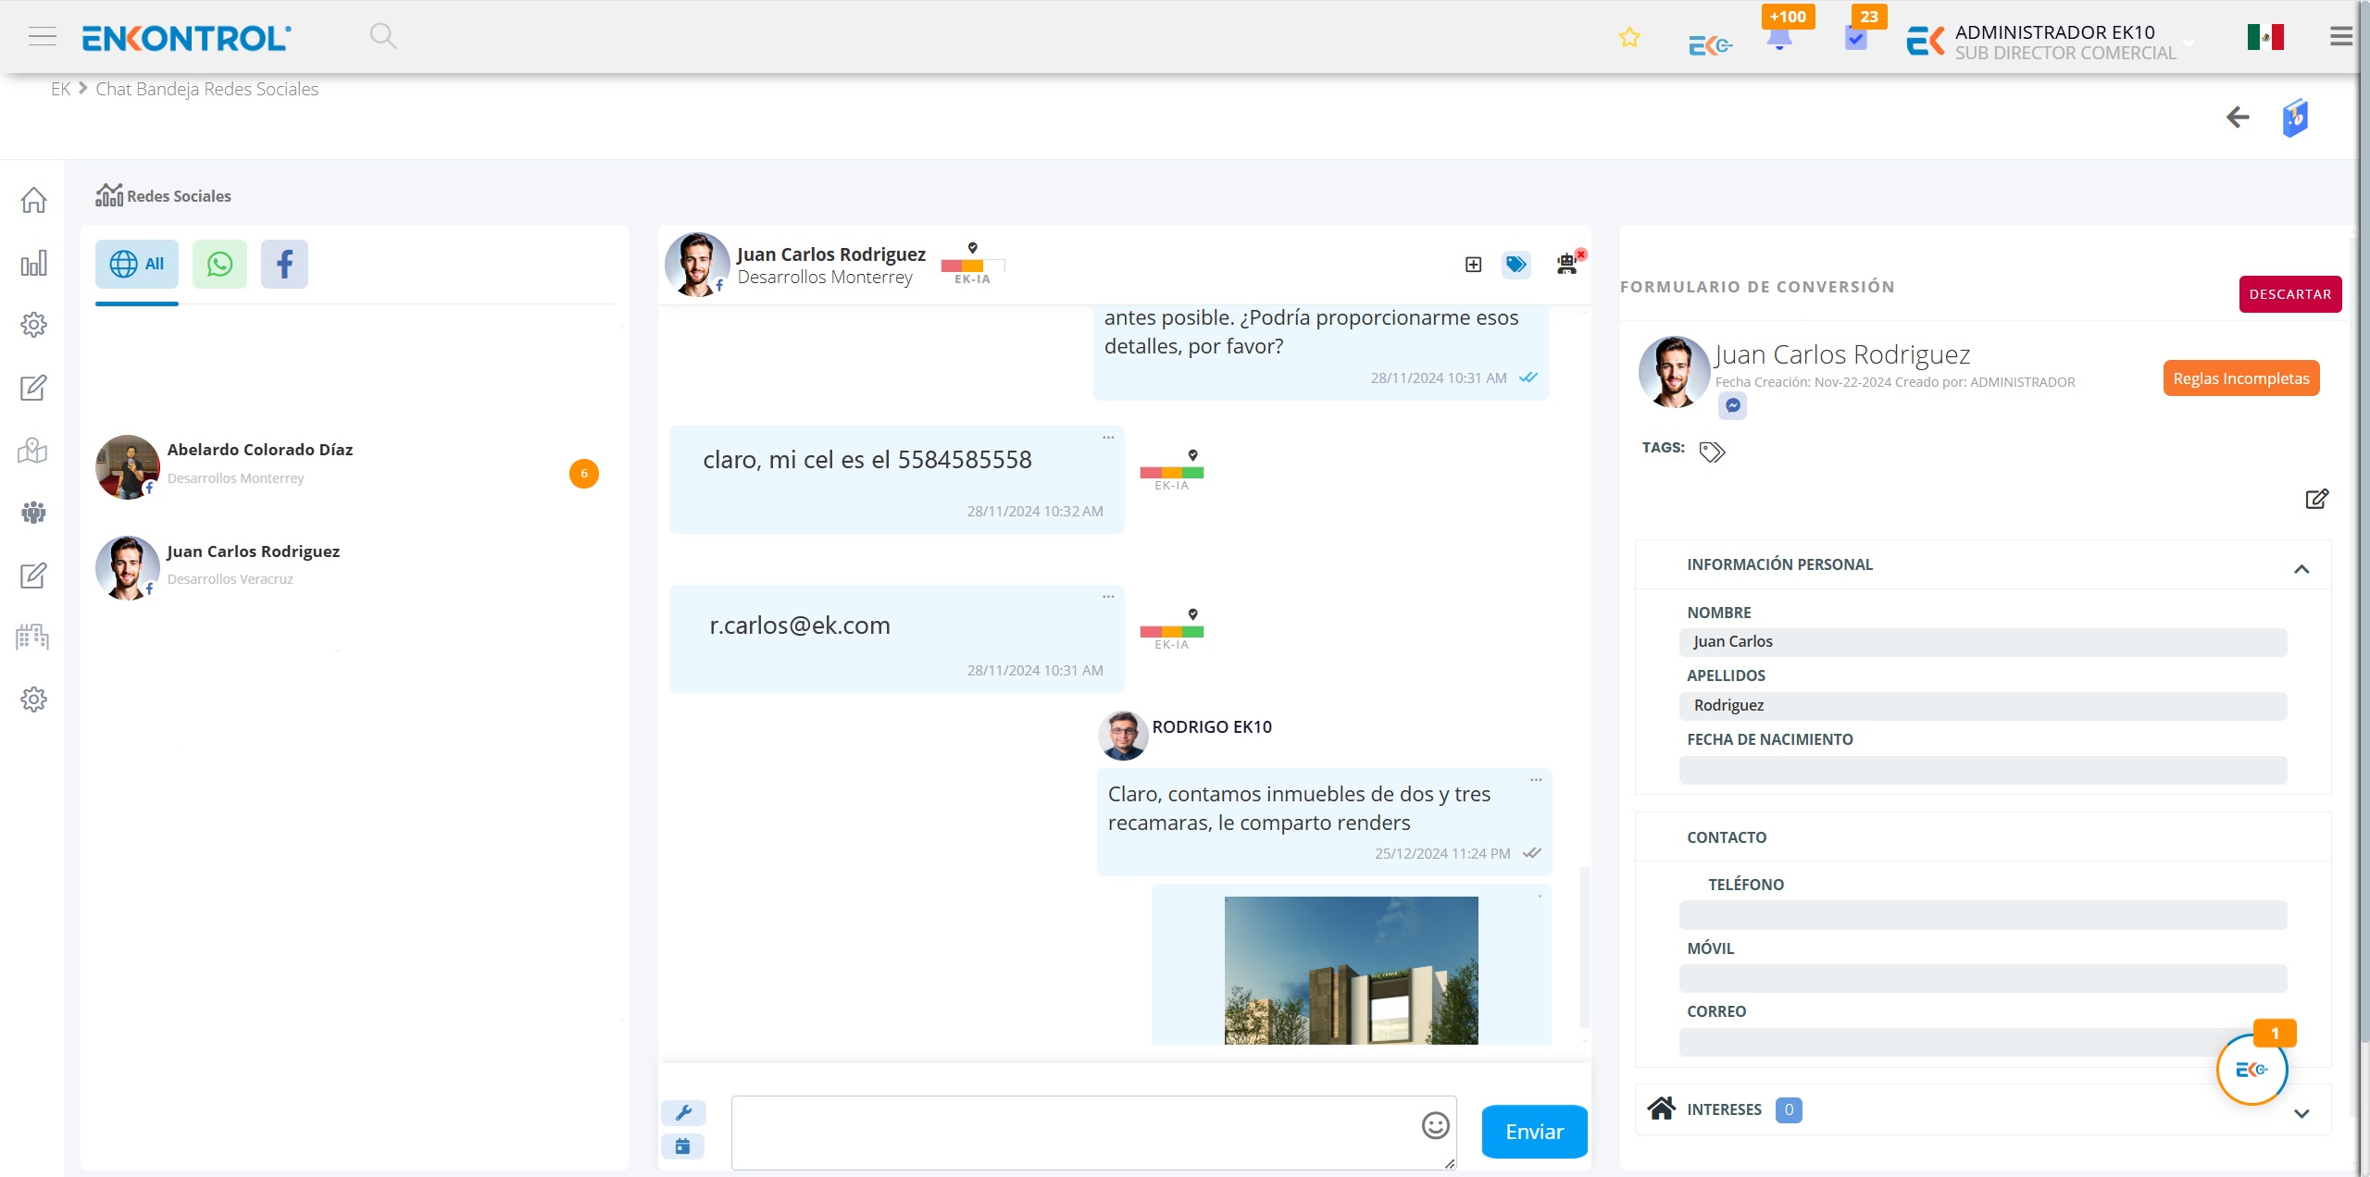Screen dimensions: 2370x1177
Task: Open the people group sidebar icon
Action: coord(33,512)
